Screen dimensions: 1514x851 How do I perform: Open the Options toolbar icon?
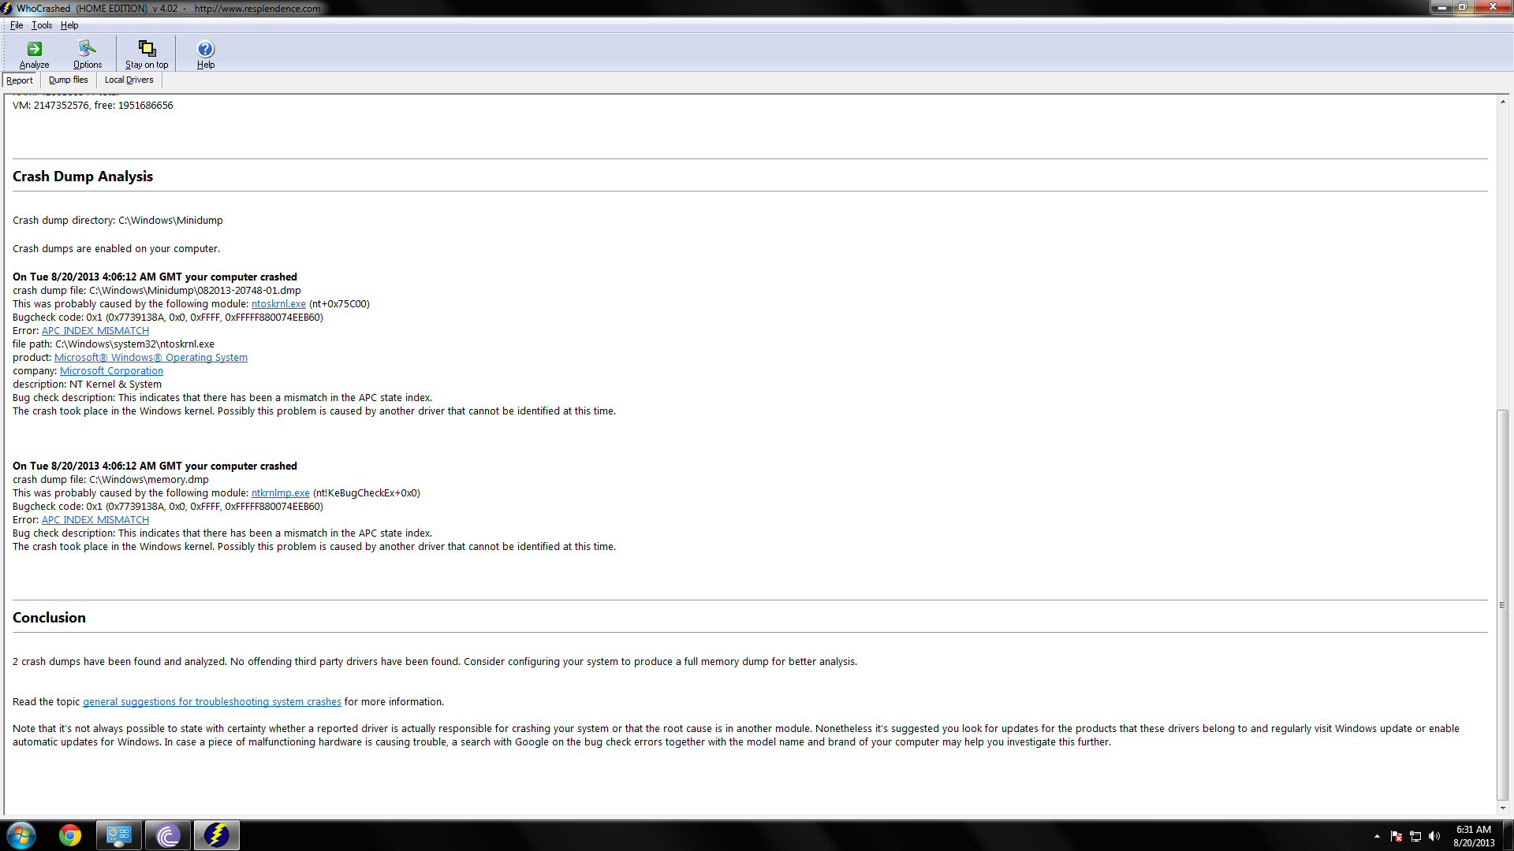click(x=87, y=54)
